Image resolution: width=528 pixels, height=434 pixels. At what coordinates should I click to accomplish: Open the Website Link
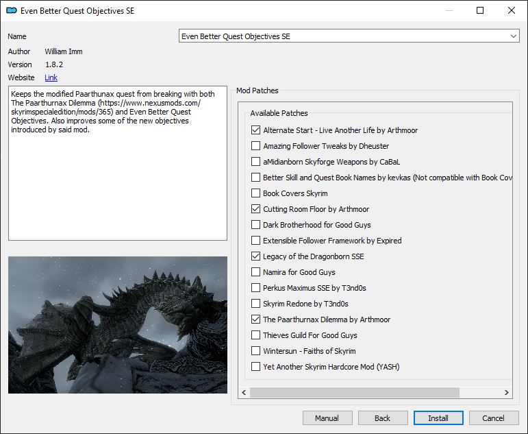pyautogui.click(x=51, y=77)
